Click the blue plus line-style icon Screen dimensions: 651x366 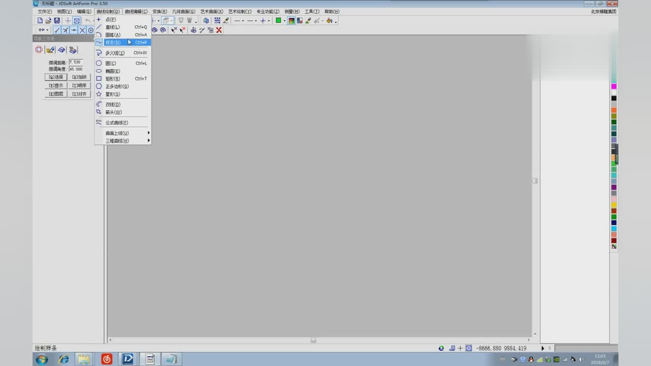coord(263,21)
